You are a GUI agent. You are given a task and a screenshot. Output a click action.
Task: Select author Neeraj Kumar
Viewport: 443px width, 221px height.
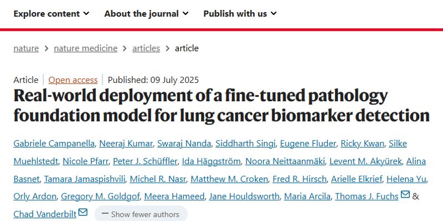pyautogui.click(x=126, y=144)
